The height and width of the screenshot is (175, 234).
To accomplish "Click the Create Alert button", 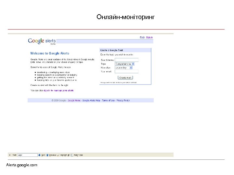I will click(125, 77).
